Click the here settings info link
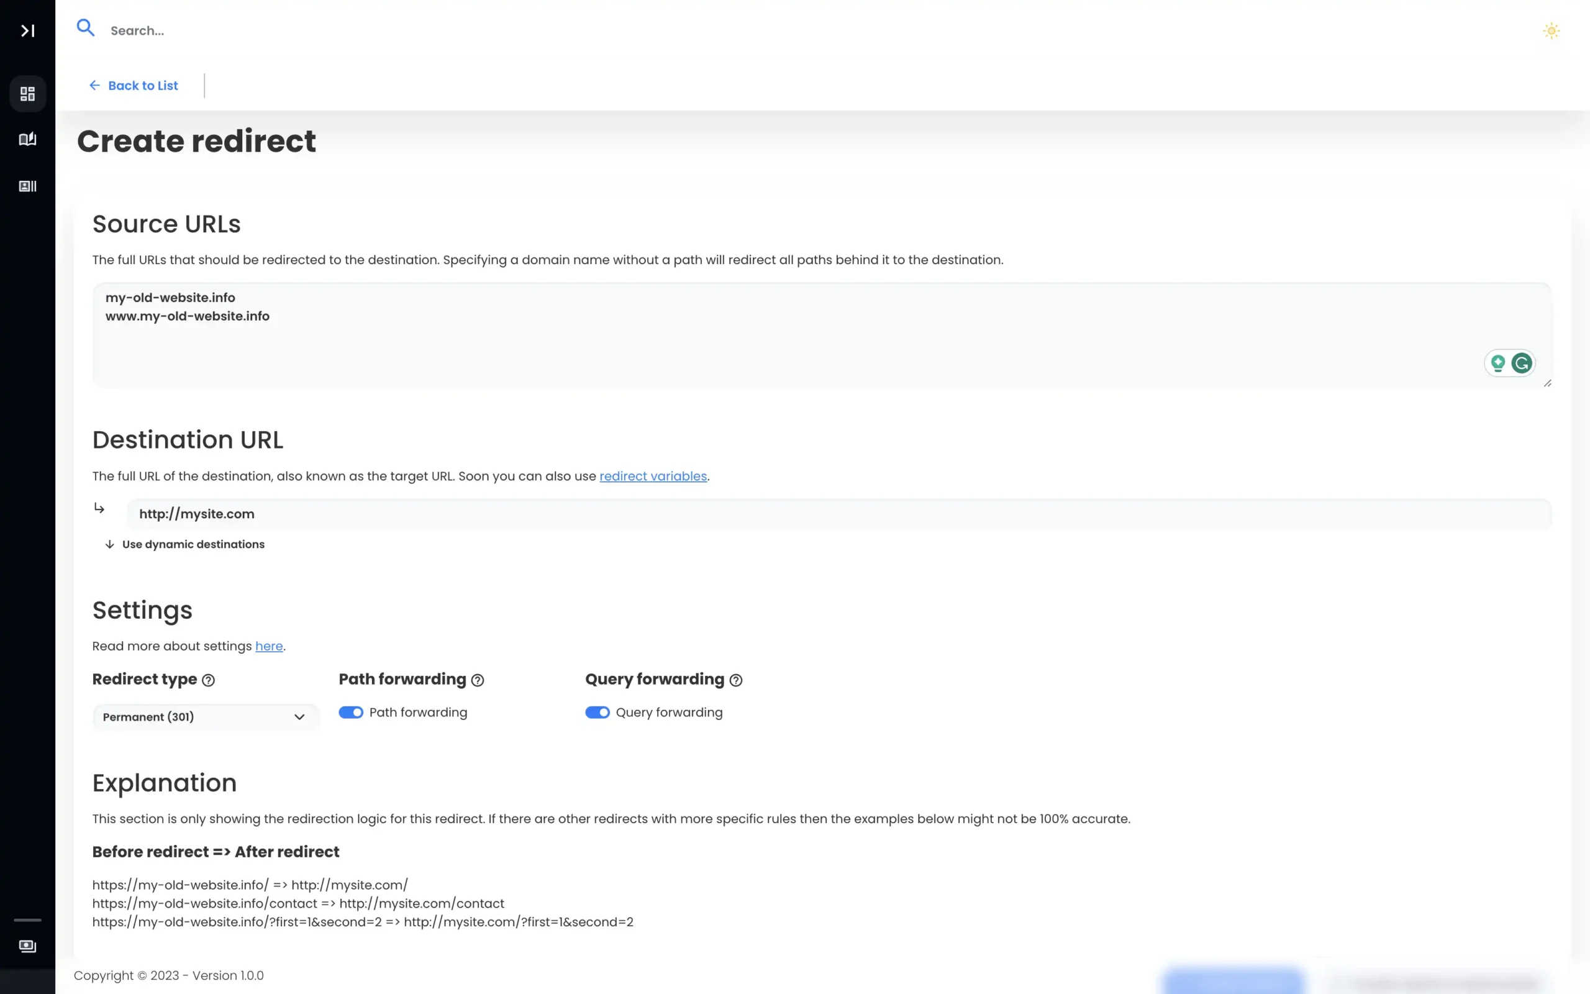The image size is (1590, 994). [269, 646]
